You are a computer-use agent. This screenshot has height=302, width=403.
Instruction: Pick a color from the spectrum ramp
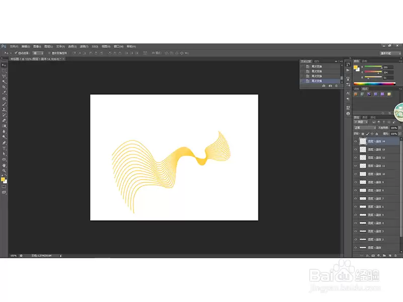pyautogui.click(x=374, y=84)
